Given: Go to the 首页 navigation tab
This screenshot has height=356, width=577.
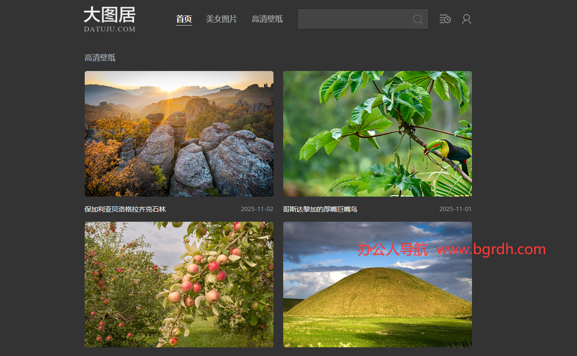Looking at the screenshot, I should (184, 19).
